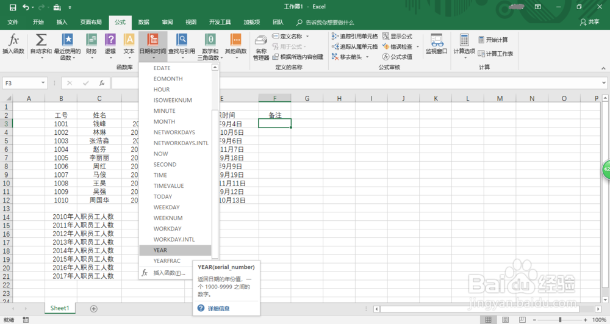
Task: Add a new sheet with plus icon
Action: coord(94,309)
